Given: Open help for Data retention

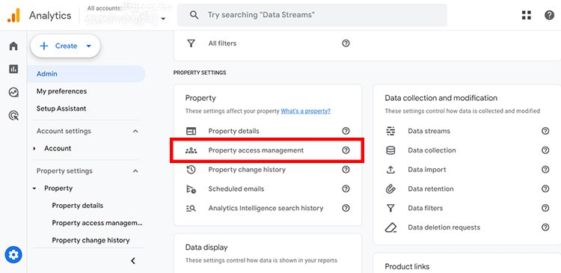Looking at the screenshot, I should click(x=545, y=189).
